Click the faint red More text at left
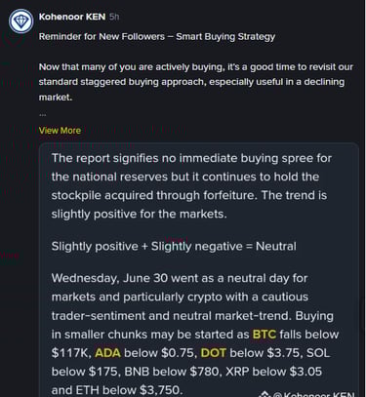 [10, 255]
